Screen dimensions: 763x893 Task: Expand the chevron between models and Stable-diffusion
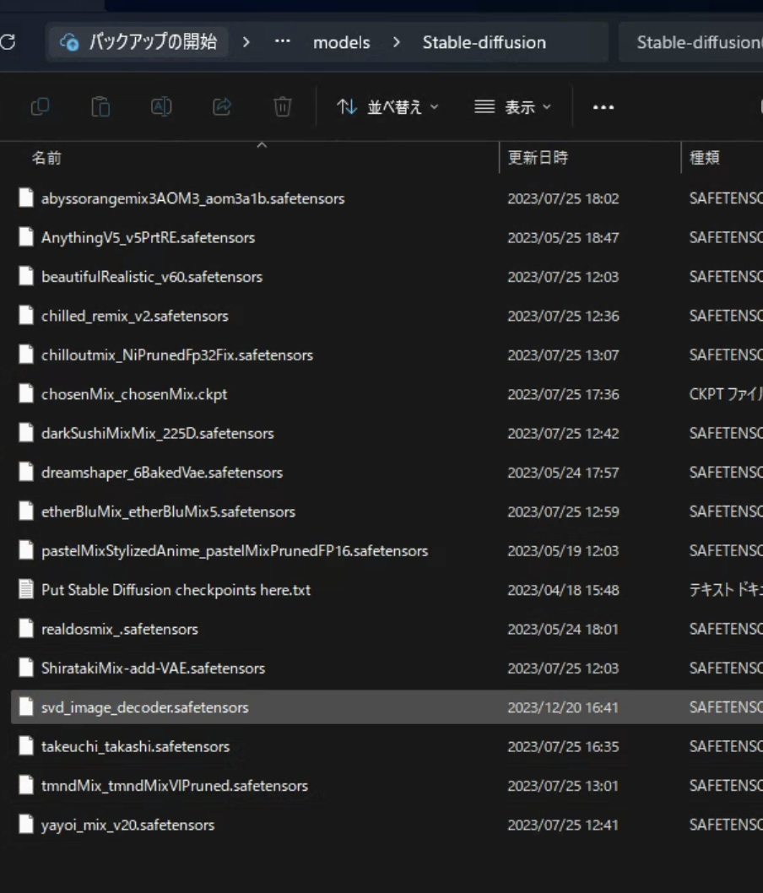tap(397, 42)
